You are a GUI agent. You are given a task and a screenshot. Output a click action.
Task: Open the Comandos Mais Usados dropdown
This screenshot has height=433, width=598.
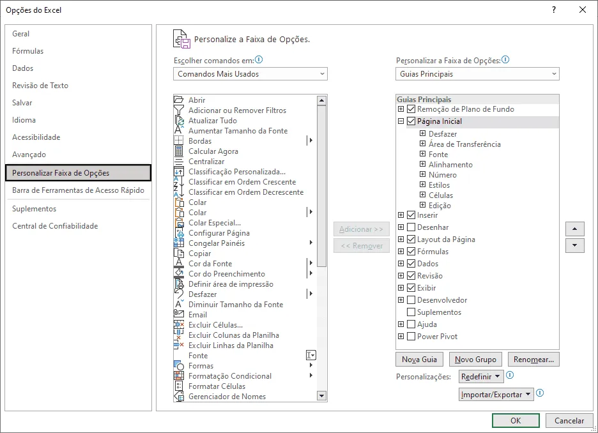pyautogui.click(x=250, y=74)
